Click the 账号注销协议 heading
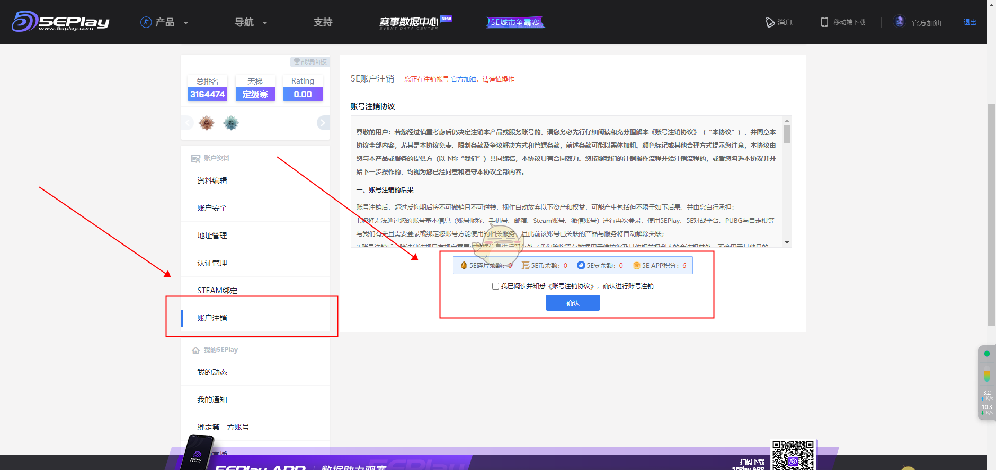996x470 pixels. pos(372,106)
